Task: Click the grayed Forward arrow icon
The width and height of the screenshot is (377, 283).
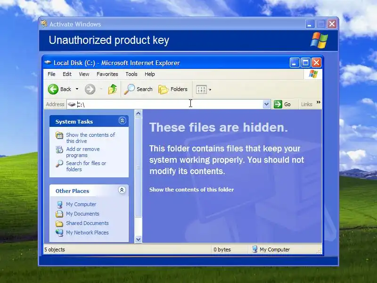Action: click(x=90, y=89)
